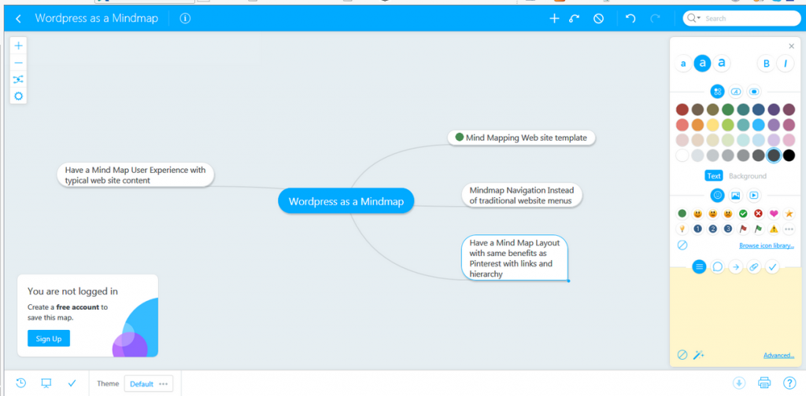Undo the last action
Viewport: 806px width, 396px height.
pos(630,19)
